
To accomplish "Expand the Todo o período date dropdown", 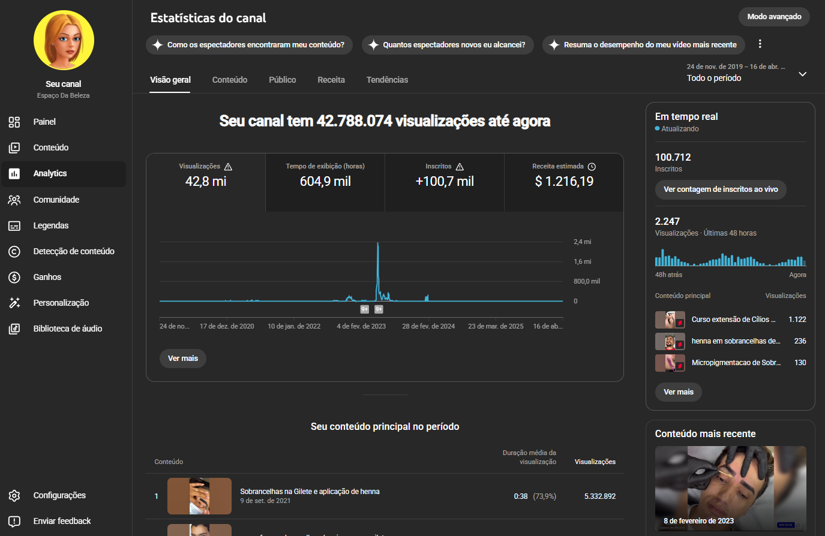I will pos(802,74).
